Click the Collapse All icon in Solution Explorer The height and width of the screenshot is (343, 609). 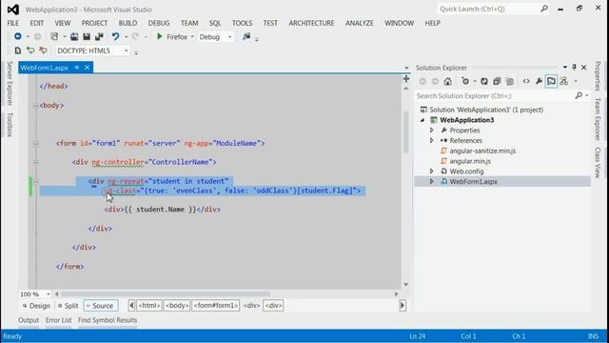(497, 81)
